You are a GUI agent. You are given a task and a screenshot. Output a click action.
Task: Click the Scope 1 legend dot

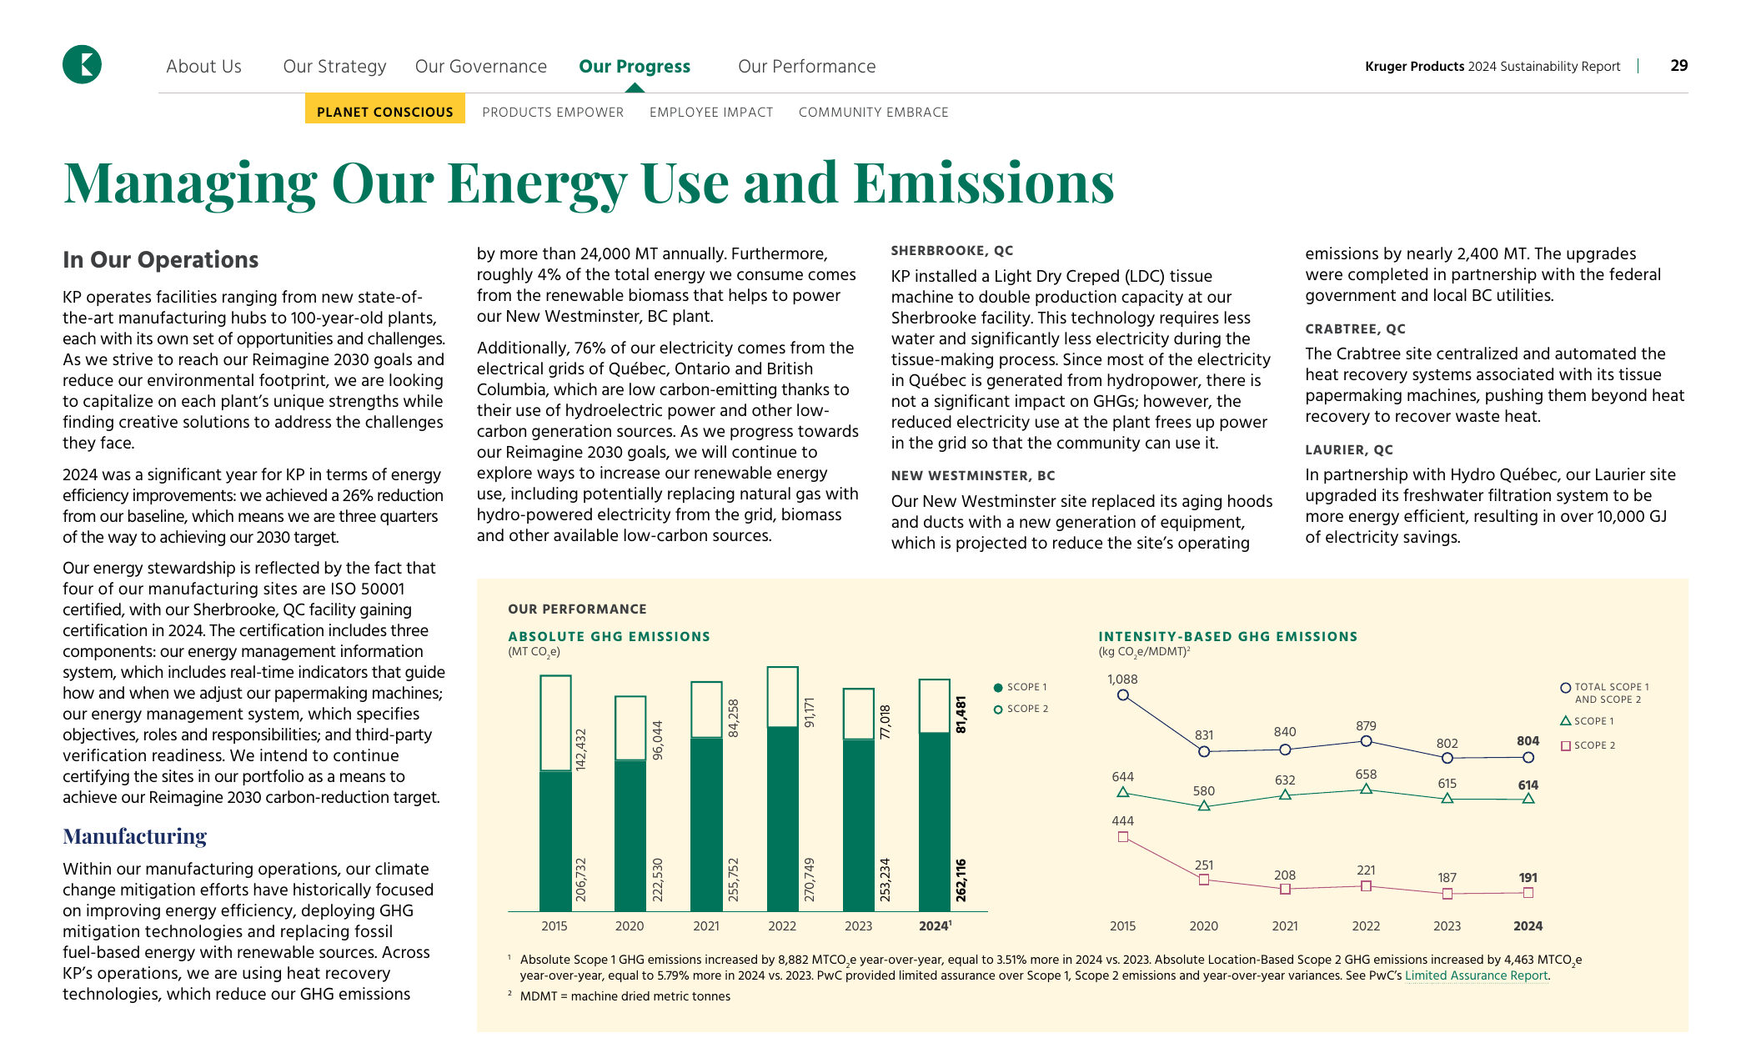[997, 687]
